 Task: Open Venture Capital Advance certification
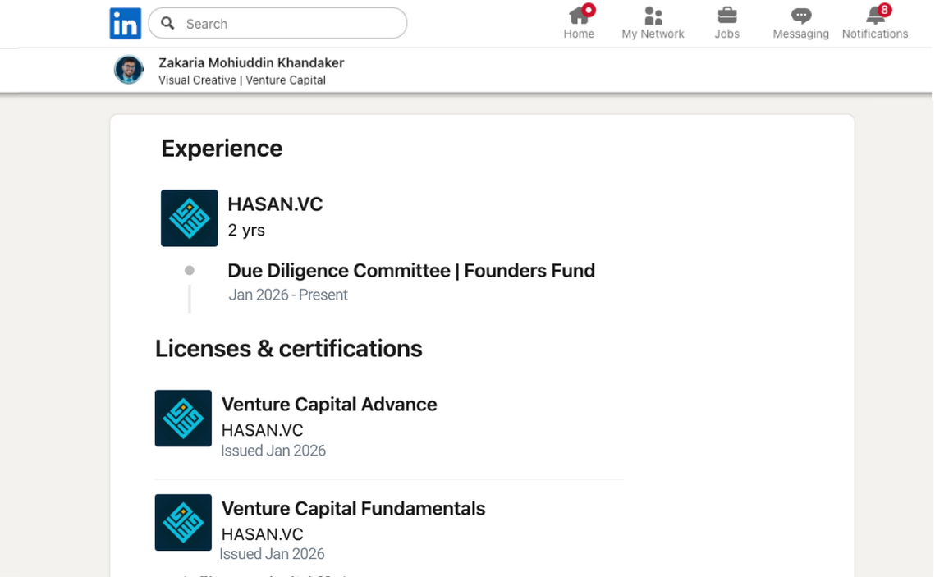(x=329, y=405)
